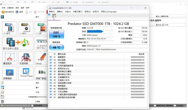
Task: Click the 清空列表 clear list toolbar icon
Action: coord(35,12)
